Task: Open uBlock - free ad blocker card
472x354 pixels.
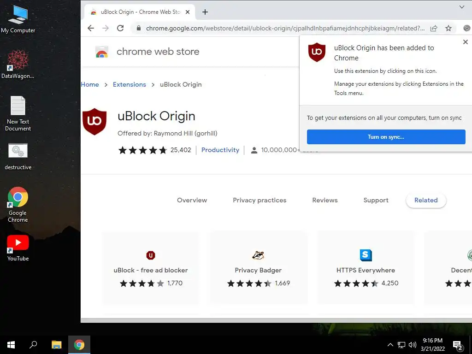Action: (151, 268)
